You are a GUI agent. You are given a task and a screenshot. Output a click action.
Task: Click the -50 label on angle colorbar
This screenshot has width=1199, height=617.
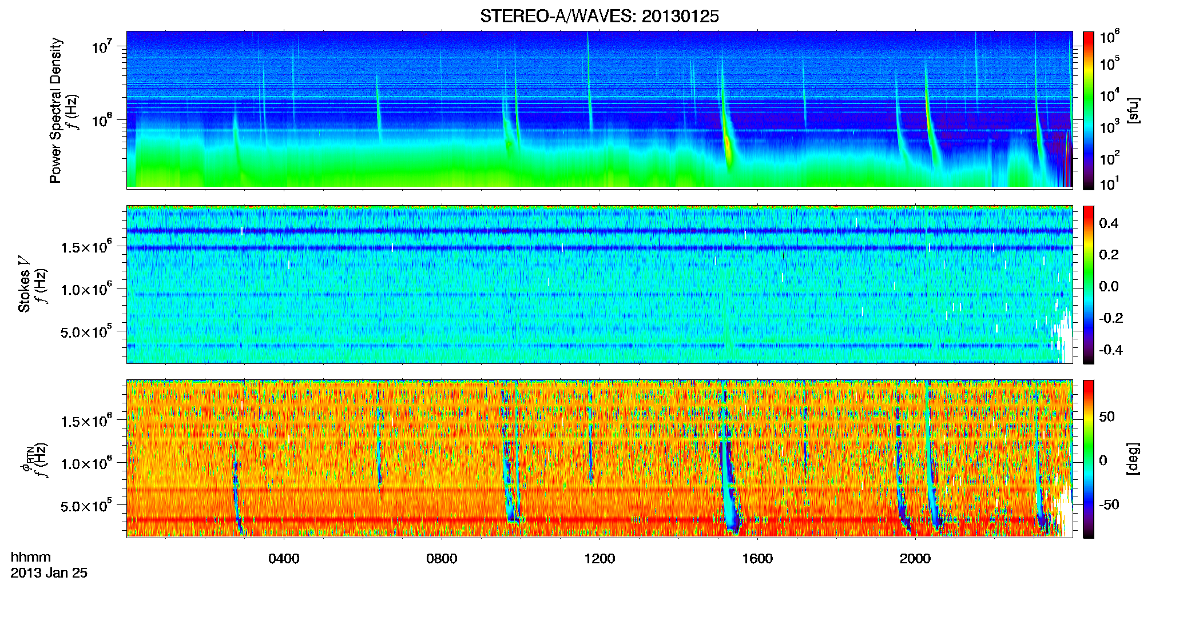pyautogui.click(x=1109, y=504)
